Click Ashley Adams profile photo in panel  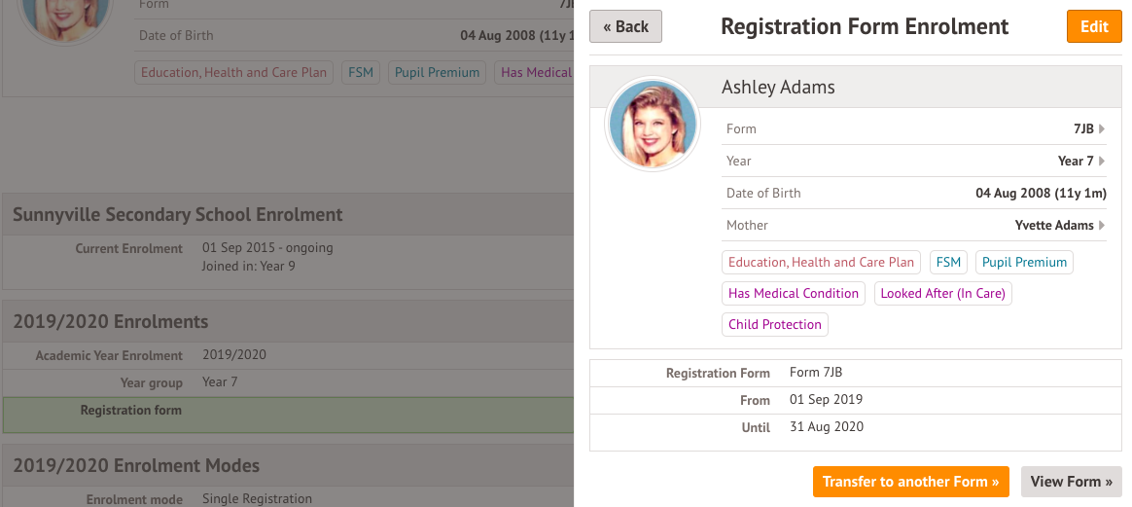[652, 124]
